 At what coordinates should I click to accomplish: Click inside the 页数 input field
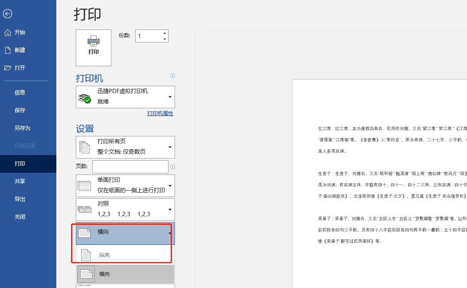131,167
